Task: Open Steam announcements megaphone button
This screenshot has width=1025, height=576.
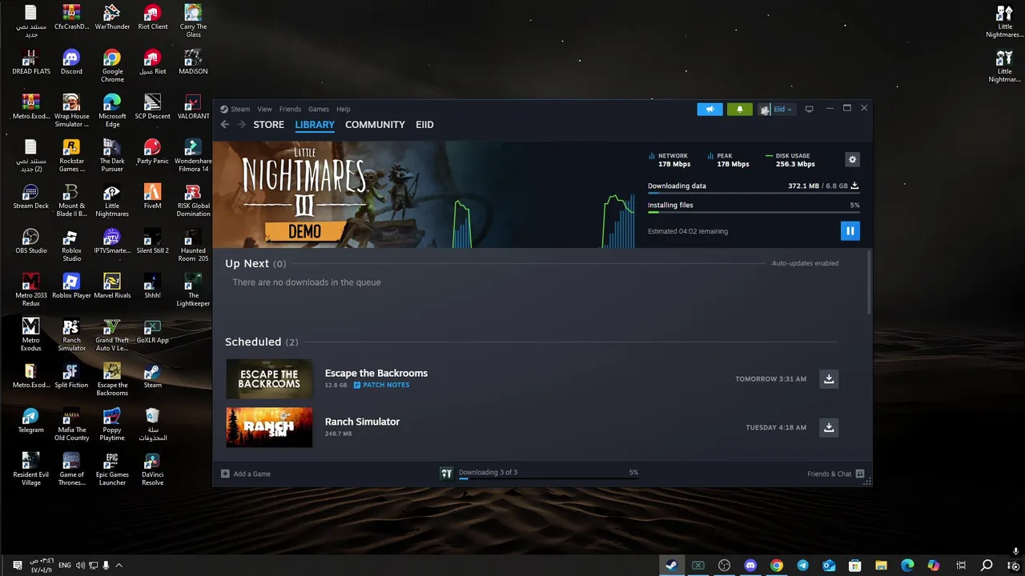Action: [x=709, y=109]
